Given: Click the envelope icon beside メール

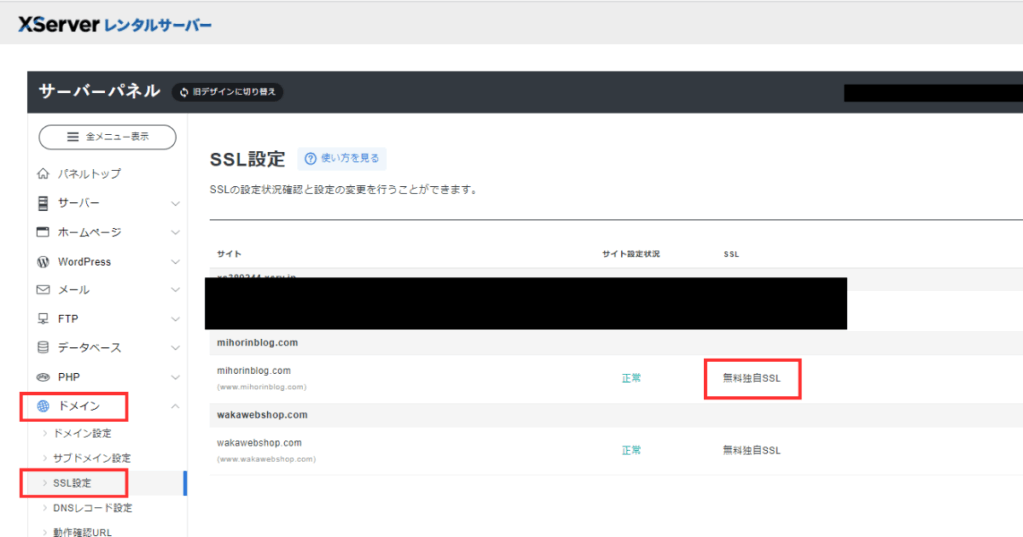Looking at the screenshot, I should click(x=43, y=290).
